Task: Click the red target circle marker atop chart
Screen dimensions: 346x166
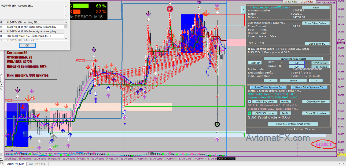Action: click(x=170, y=9)
